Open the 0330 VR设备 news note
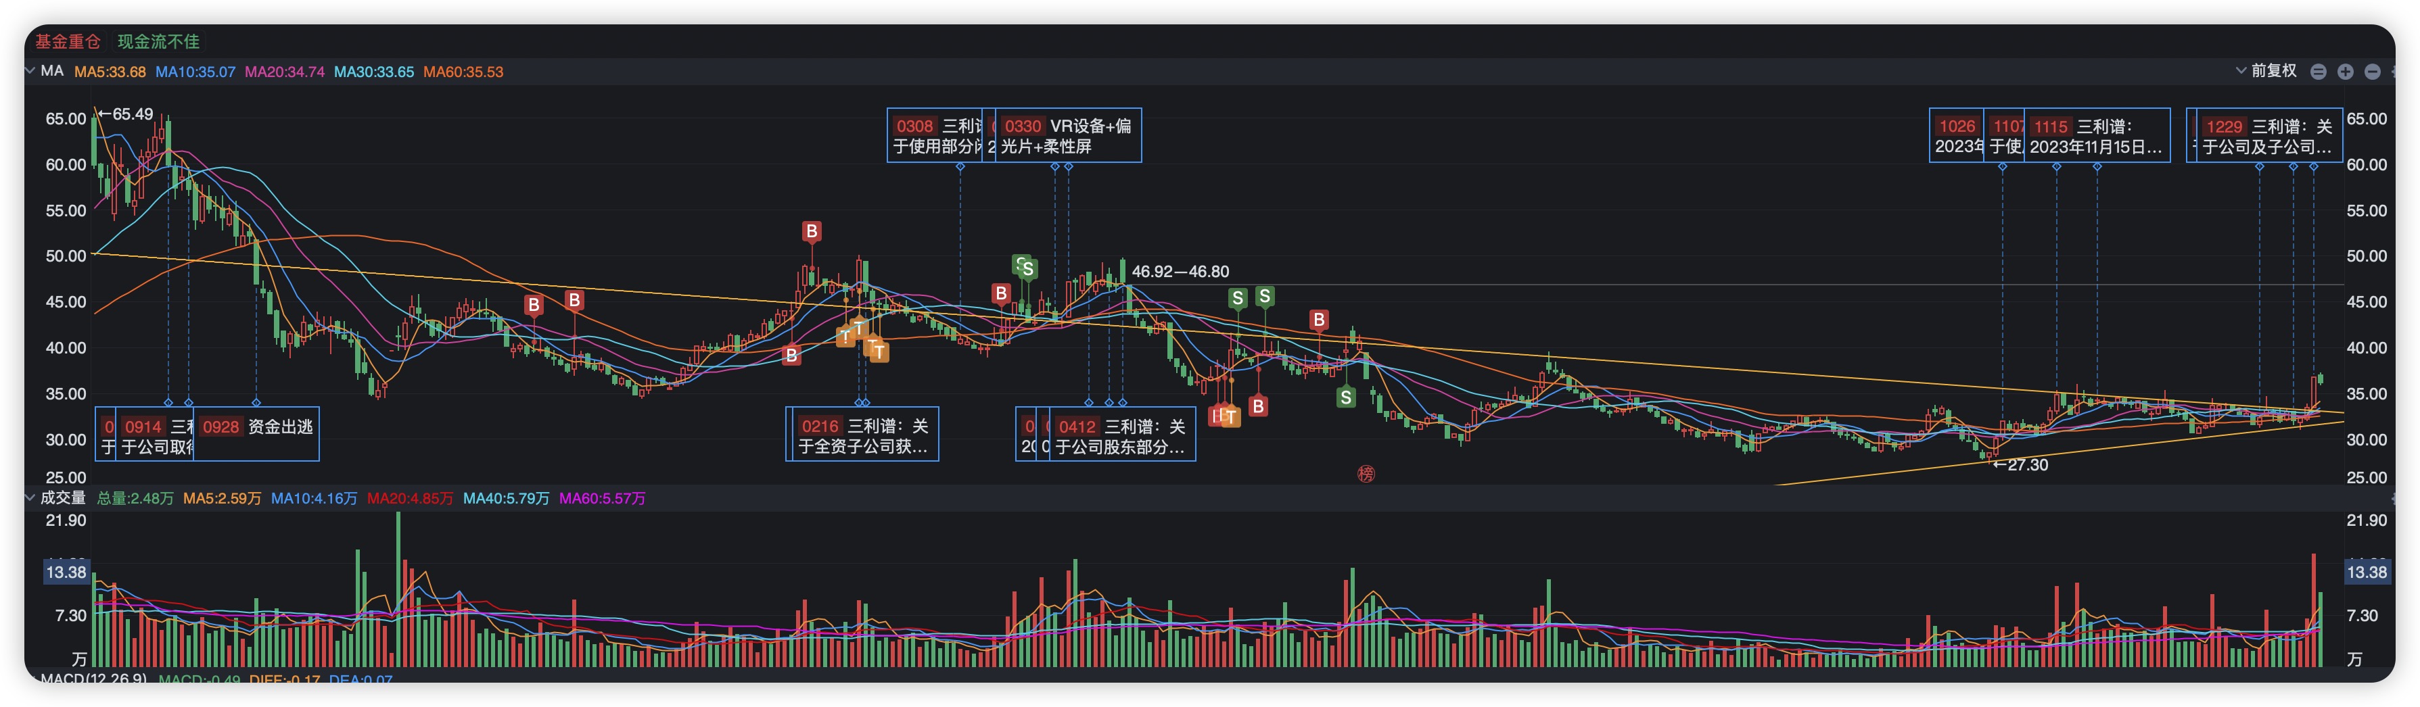 click(1068, 135)
